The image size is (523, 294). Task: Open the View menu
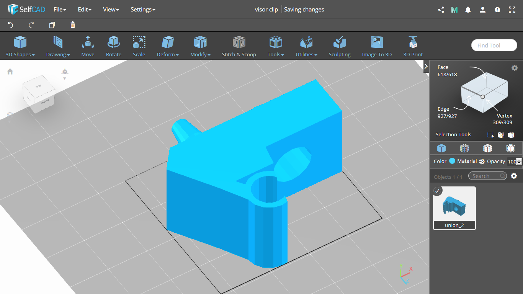click(x=111, y=10)
